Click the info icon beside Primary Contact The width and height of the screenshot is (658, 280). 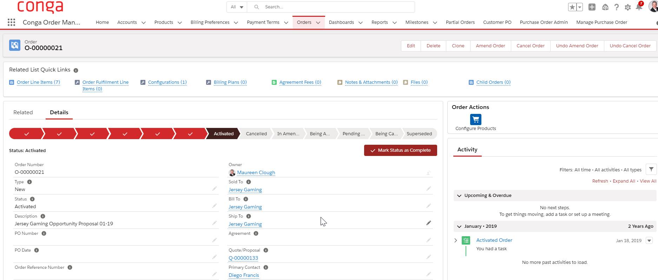(266, 267)
